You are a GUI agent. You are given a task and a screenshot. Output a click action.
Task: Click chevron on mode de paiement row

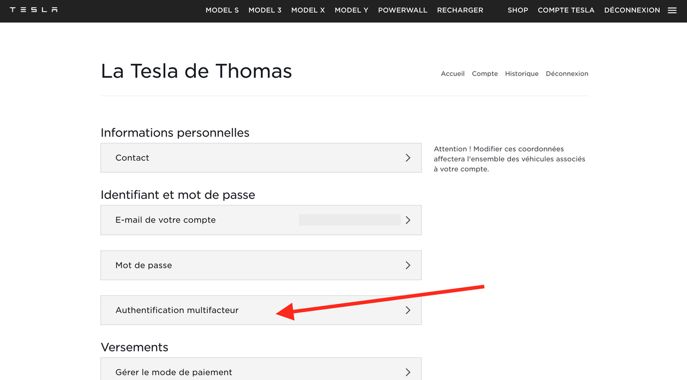point(408,372)
